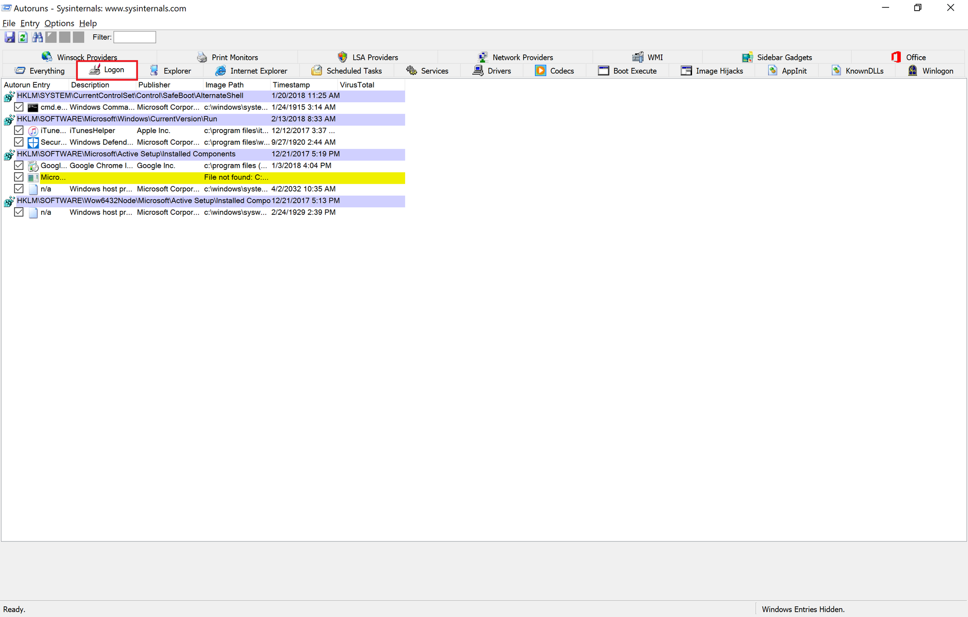Viewport: 968px width, 617px height.
Task: Open the Services tab
Action: [427, 71]
